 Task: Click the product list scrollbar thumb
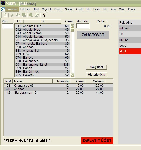pyautogui.click(x=72, y=30)
